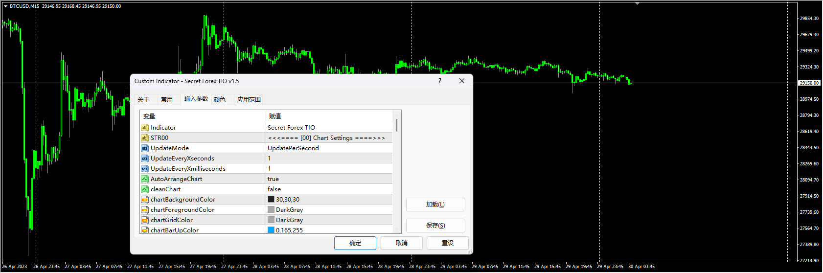Screen dimensions: 823x273
Task: Click the 29150.00 current price label
Action: [809, 83]
